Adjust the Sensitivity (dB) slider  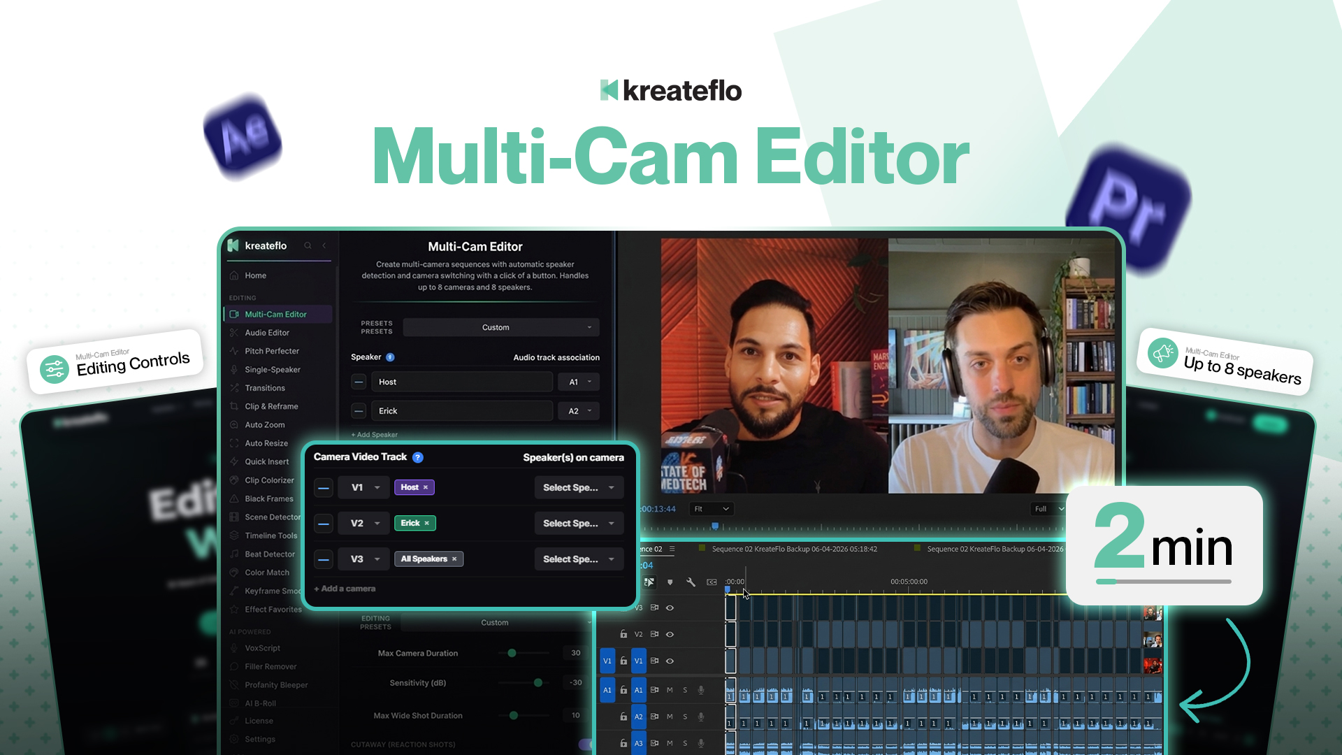coord(524,682)
